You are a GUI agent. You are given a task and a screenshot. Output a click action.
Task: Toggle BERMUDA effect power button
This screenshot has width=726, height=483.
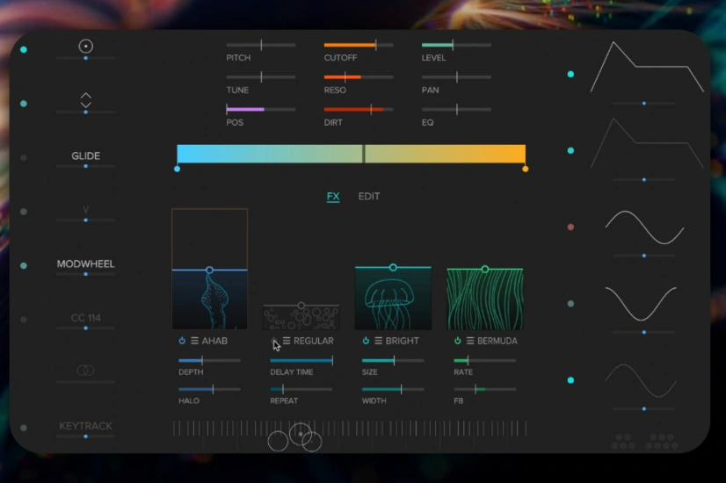[x=457, y=341]
